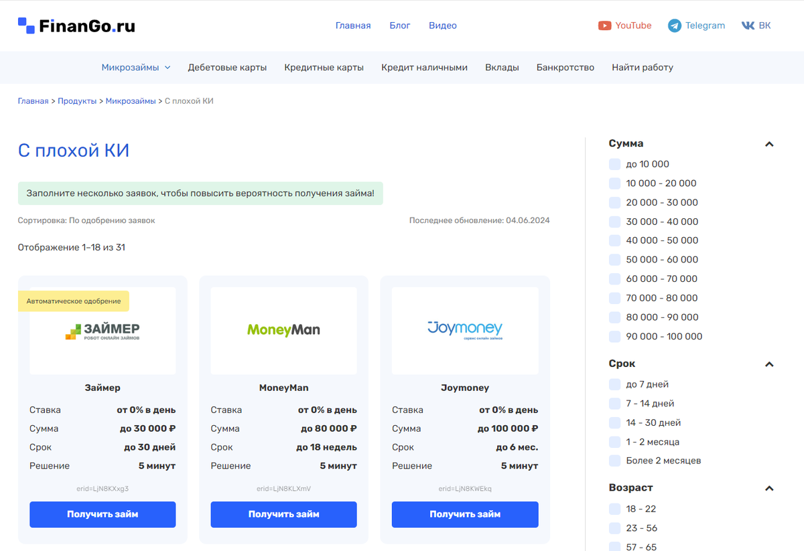Tick the '14 - 30 дней' checkbox
This screenshot has width=804, height=551.
[x=614, y=422]
